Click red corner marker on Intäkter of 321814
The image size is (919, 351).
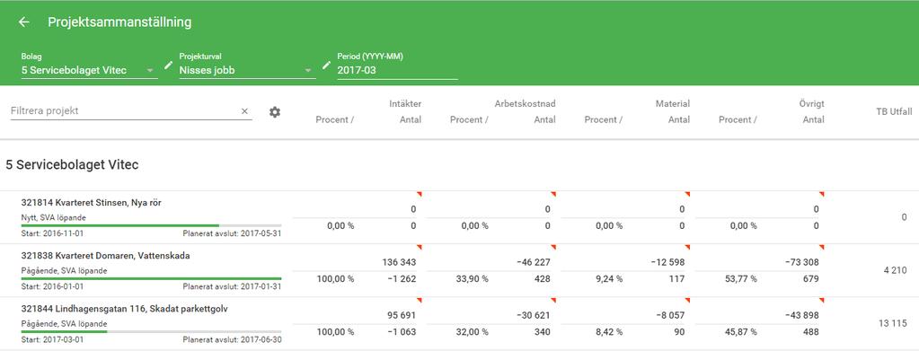(419, 194)
